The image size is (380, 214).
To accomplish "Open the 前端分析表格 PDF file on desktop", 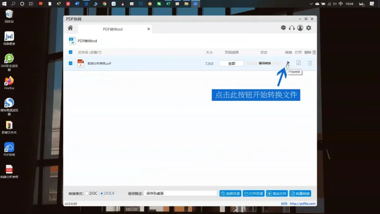I will click(9, 172).
